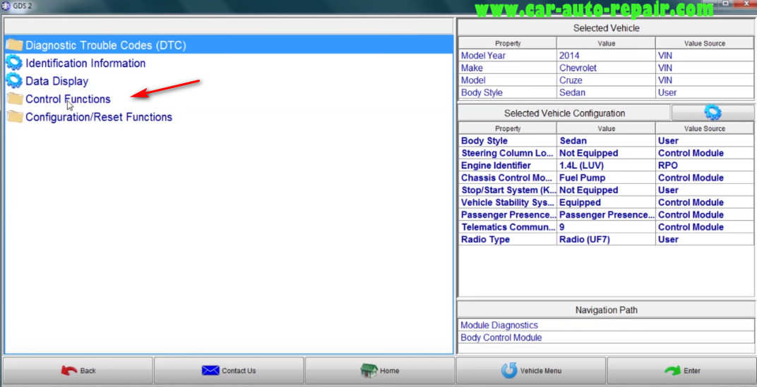Open Diagnostic Trouble Codes (DTC) folder
The image size is (757, 387).
pyautogui.click(x=229, y=45)
